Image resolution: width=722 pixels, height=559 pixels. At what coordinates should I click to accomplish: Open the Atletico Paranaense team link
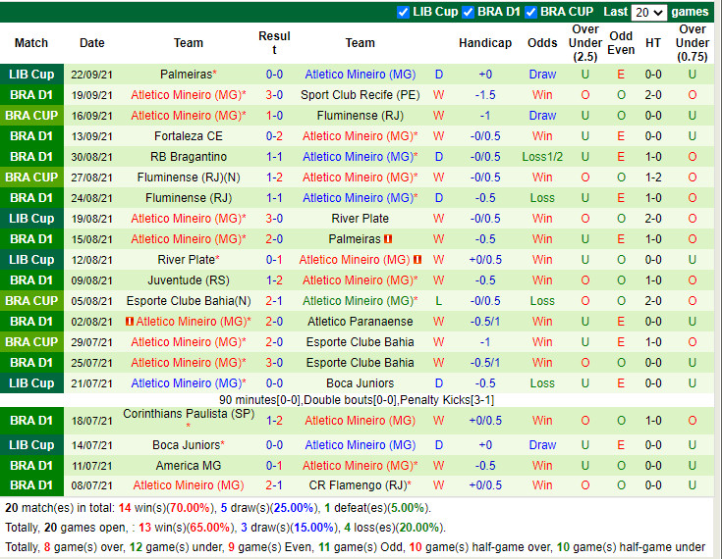click(x=360, y=322)
